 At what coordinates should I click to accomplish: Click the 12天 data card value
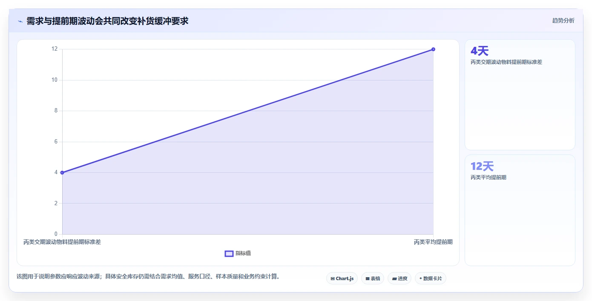point(482,166)
